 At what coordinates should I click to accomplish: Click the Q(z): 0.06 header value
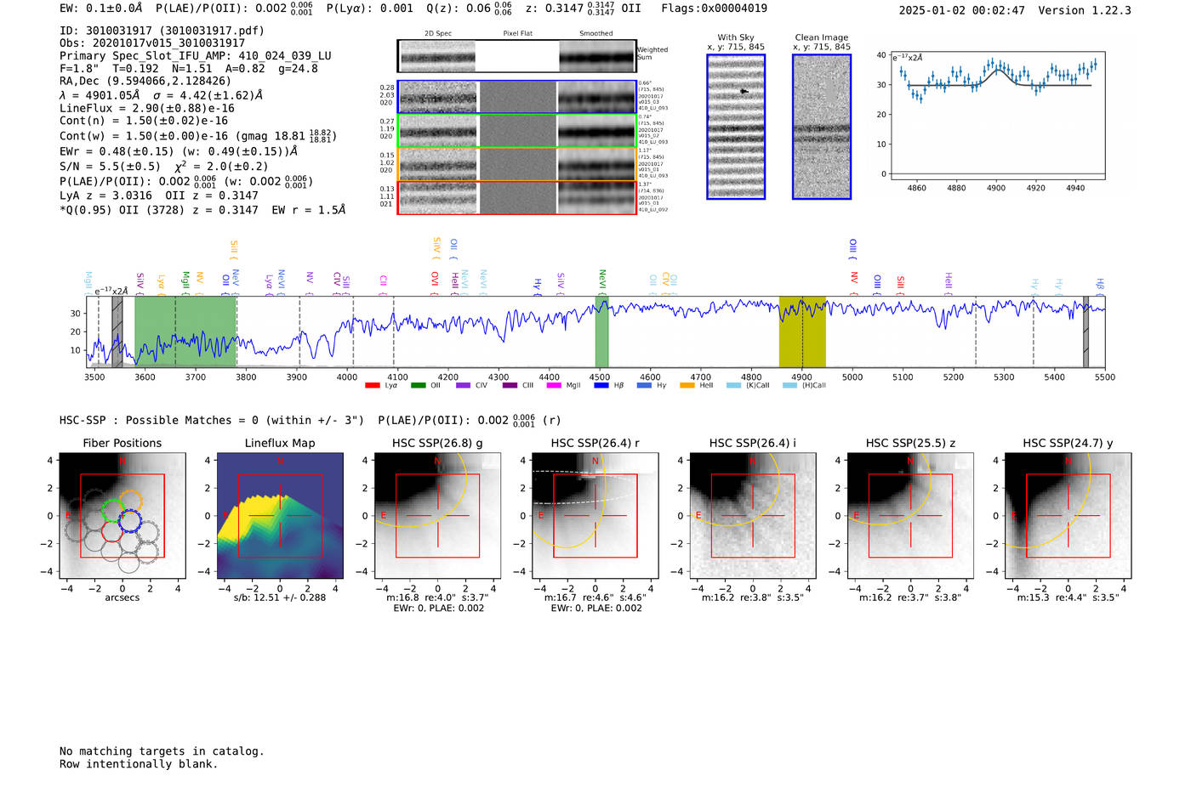click(469, 8)
